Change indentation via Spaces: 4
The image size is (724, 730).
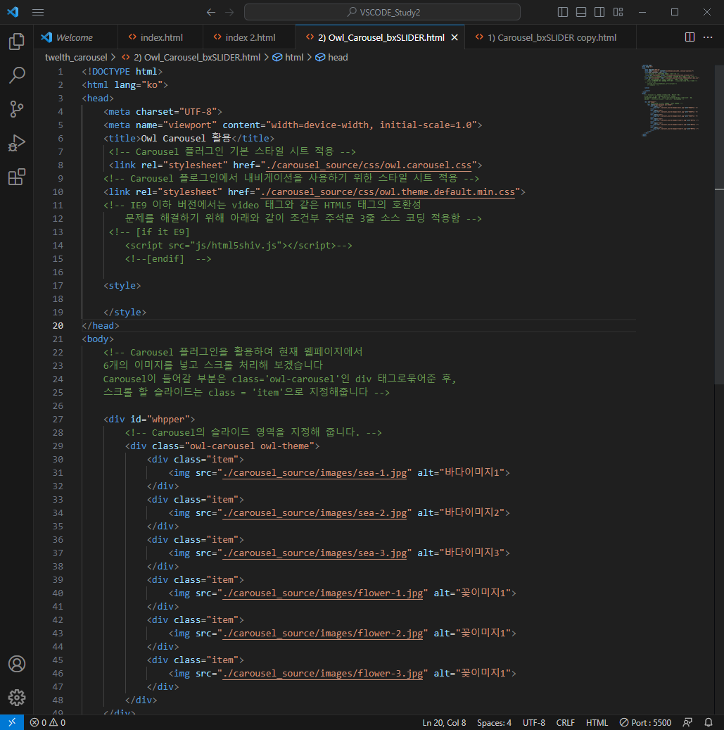click(x=494, y=722)
